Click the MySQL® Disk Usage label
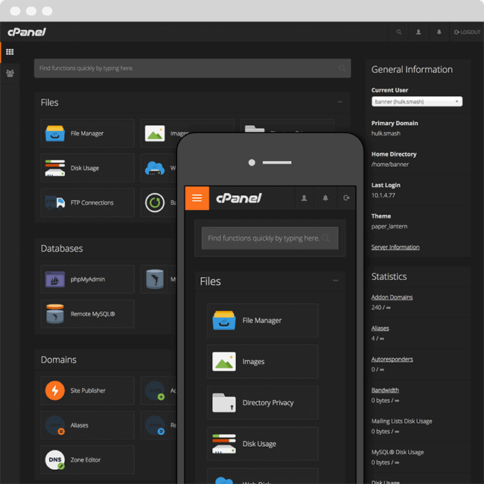 pos(398,452)
